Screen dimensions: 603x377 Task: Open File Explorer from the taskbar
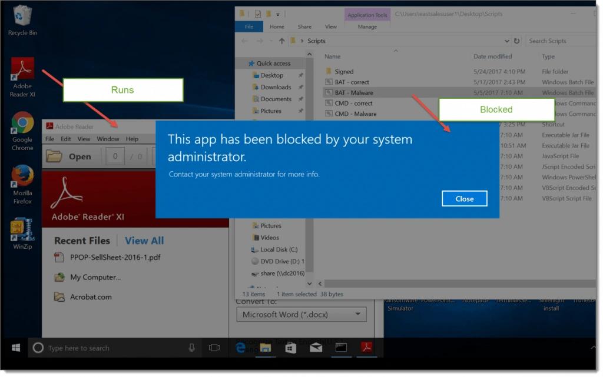coord(266,348)
